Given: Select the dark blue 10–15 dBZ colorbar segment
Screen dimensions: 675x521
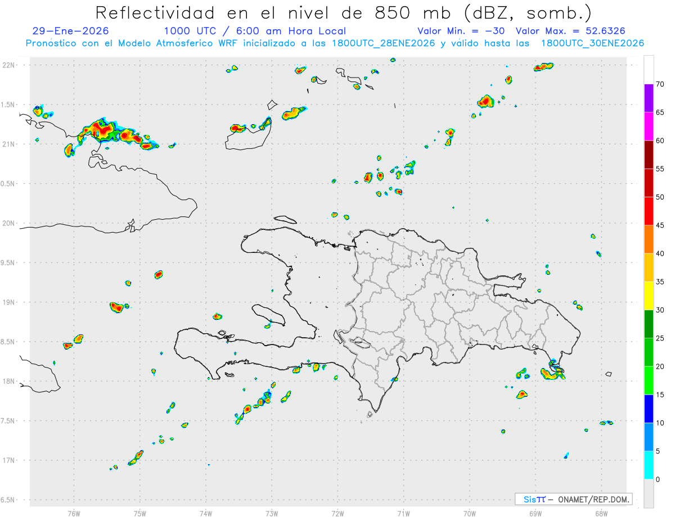Looking at the screenshot, I should tap(649, 409).
